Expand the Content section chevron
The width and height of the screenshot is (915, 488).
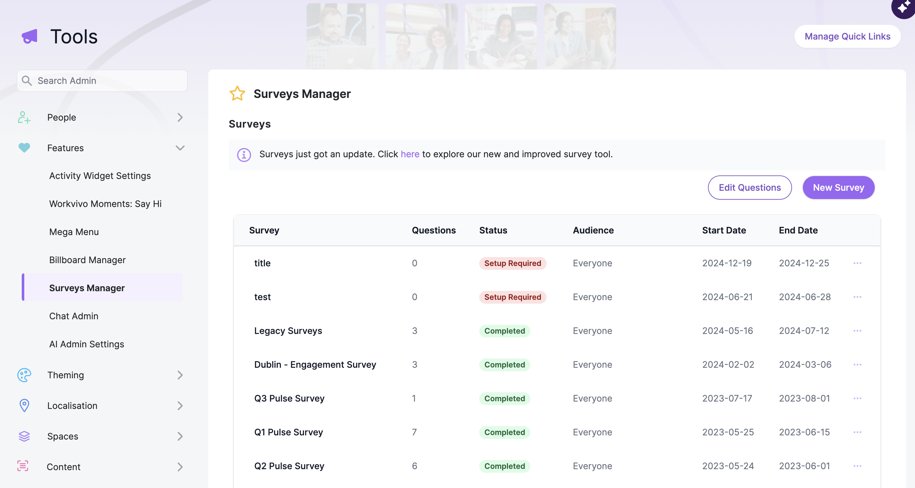pyautogui.click(x=180, y=467)
